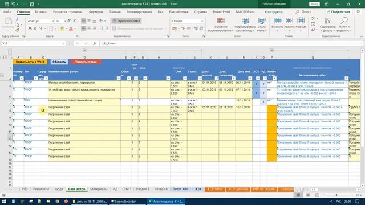This screenshot has width=365, height=205.
Task: Open the font size dropdown
Action: pyautogui.click(x=65, y=21)
